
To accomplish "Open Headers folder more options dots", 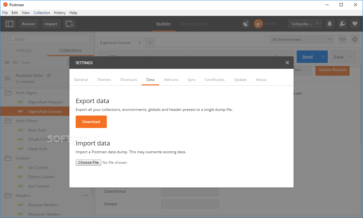I will [86, 195].
